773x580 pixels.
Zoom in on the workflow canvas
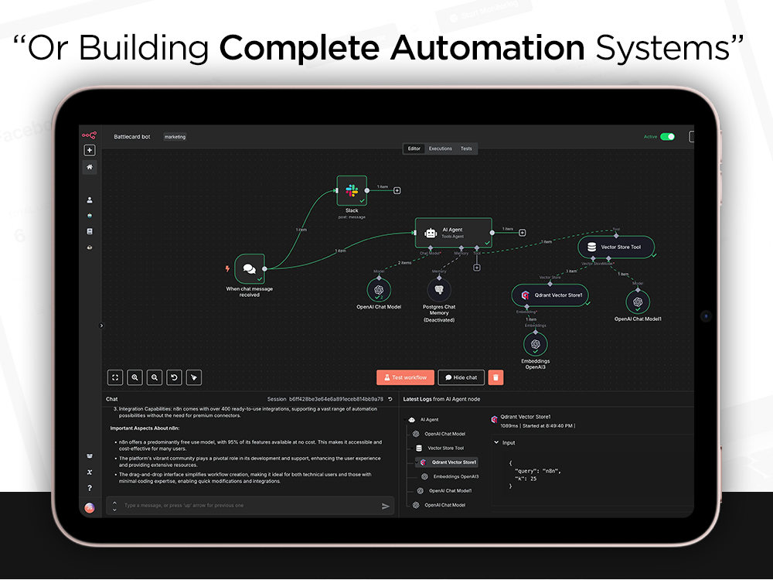pos(135,377)
